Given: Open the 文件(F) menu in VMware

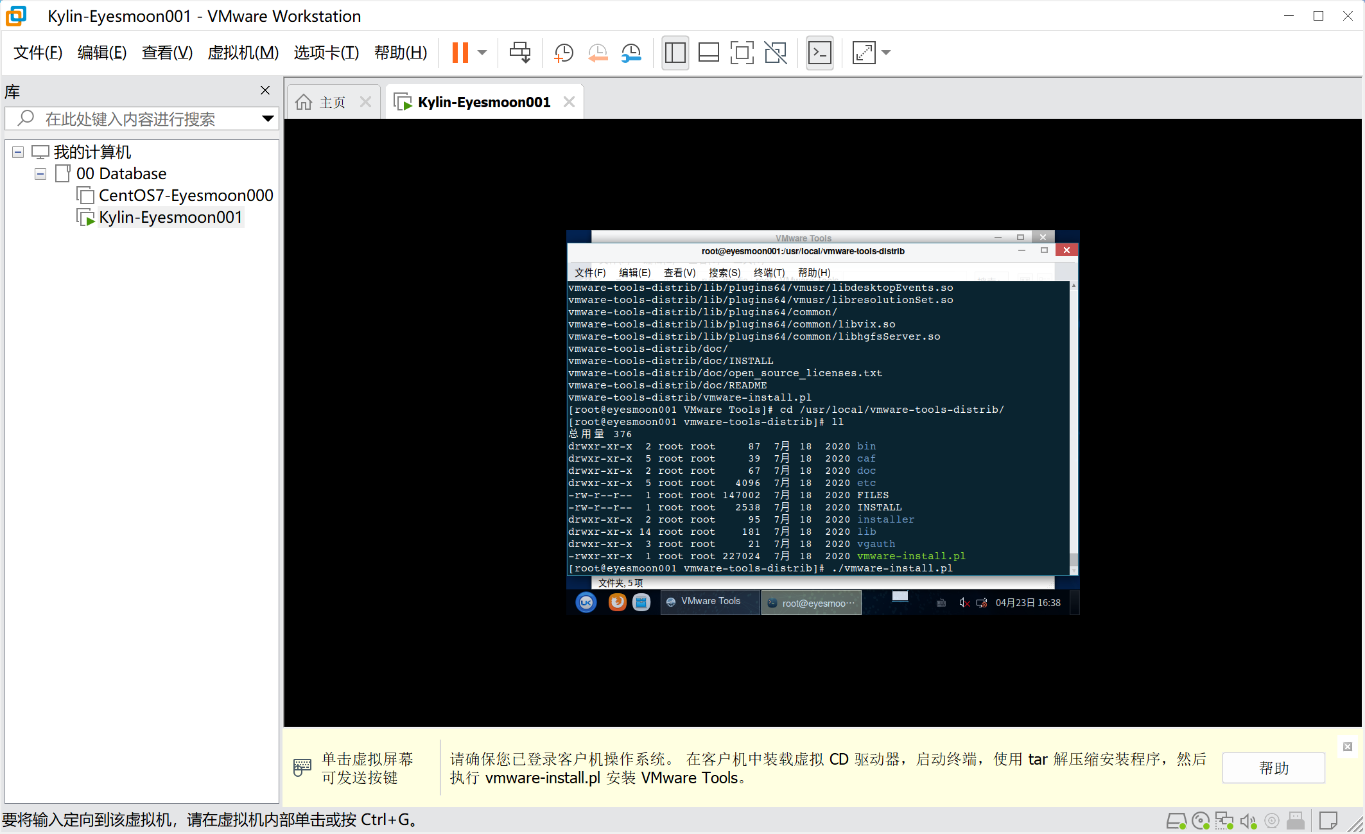Looking at the screenshot, I should pos(38,53).
